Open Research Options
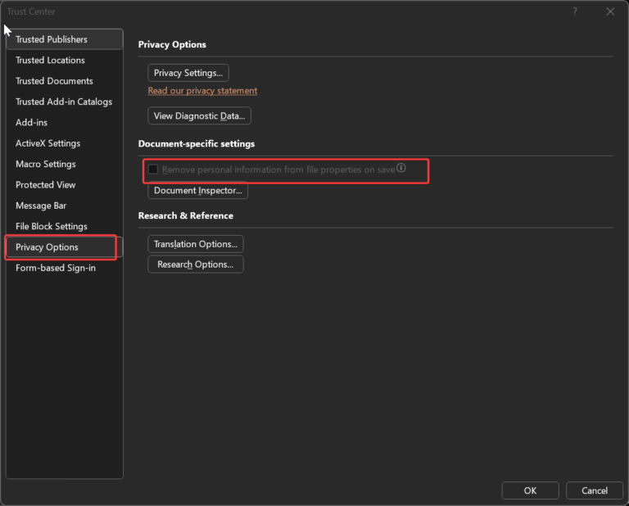Image resolution: width=629 pixels, height=506 pixels. (x=196, y=264)
